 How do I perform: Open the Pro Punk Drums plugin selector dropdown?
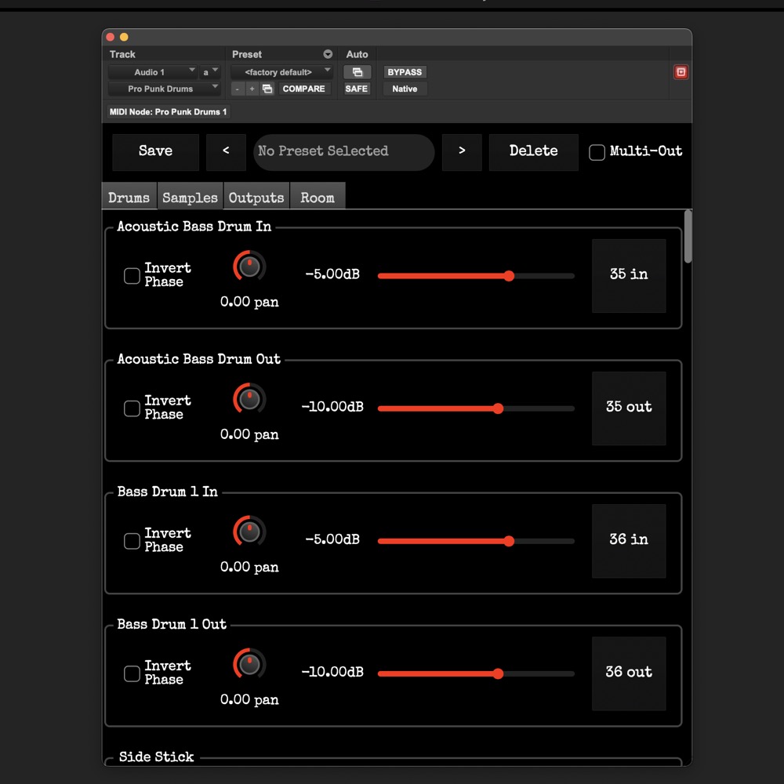tap(165, 89)
